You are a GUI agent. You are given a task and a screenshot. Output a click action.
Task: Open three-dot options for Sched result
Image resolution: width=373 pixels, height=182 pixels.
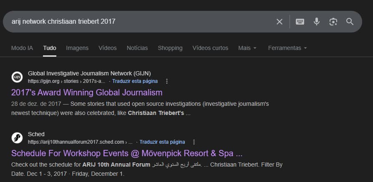click(x=194, y=142)
